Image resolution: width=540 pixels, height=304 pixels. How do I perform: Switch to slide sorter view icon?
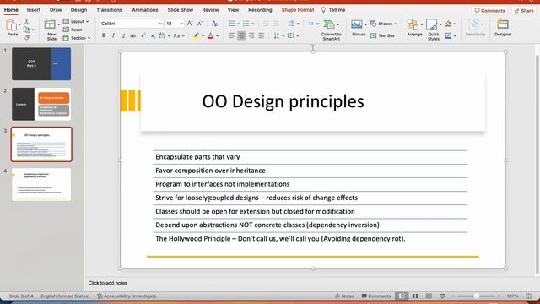pyautogui.click(x=415, y=296)
